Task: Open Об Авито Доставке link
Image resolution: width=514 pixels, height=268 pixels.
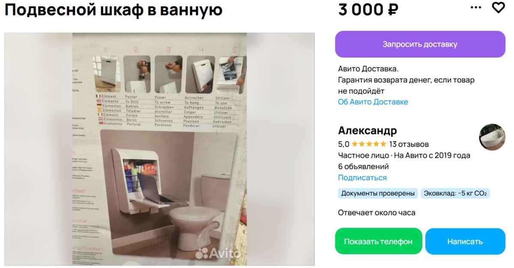Action: (373, 102)
